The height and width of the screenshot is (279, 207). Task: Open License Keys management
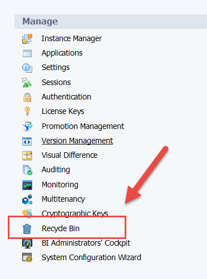63,112
